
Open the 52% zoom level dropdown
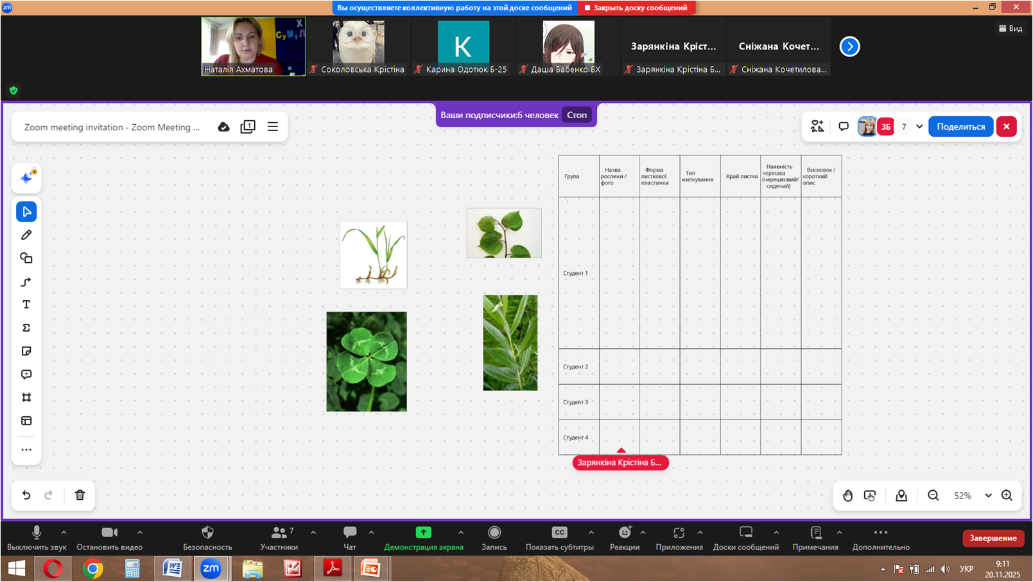pos(988,495)
